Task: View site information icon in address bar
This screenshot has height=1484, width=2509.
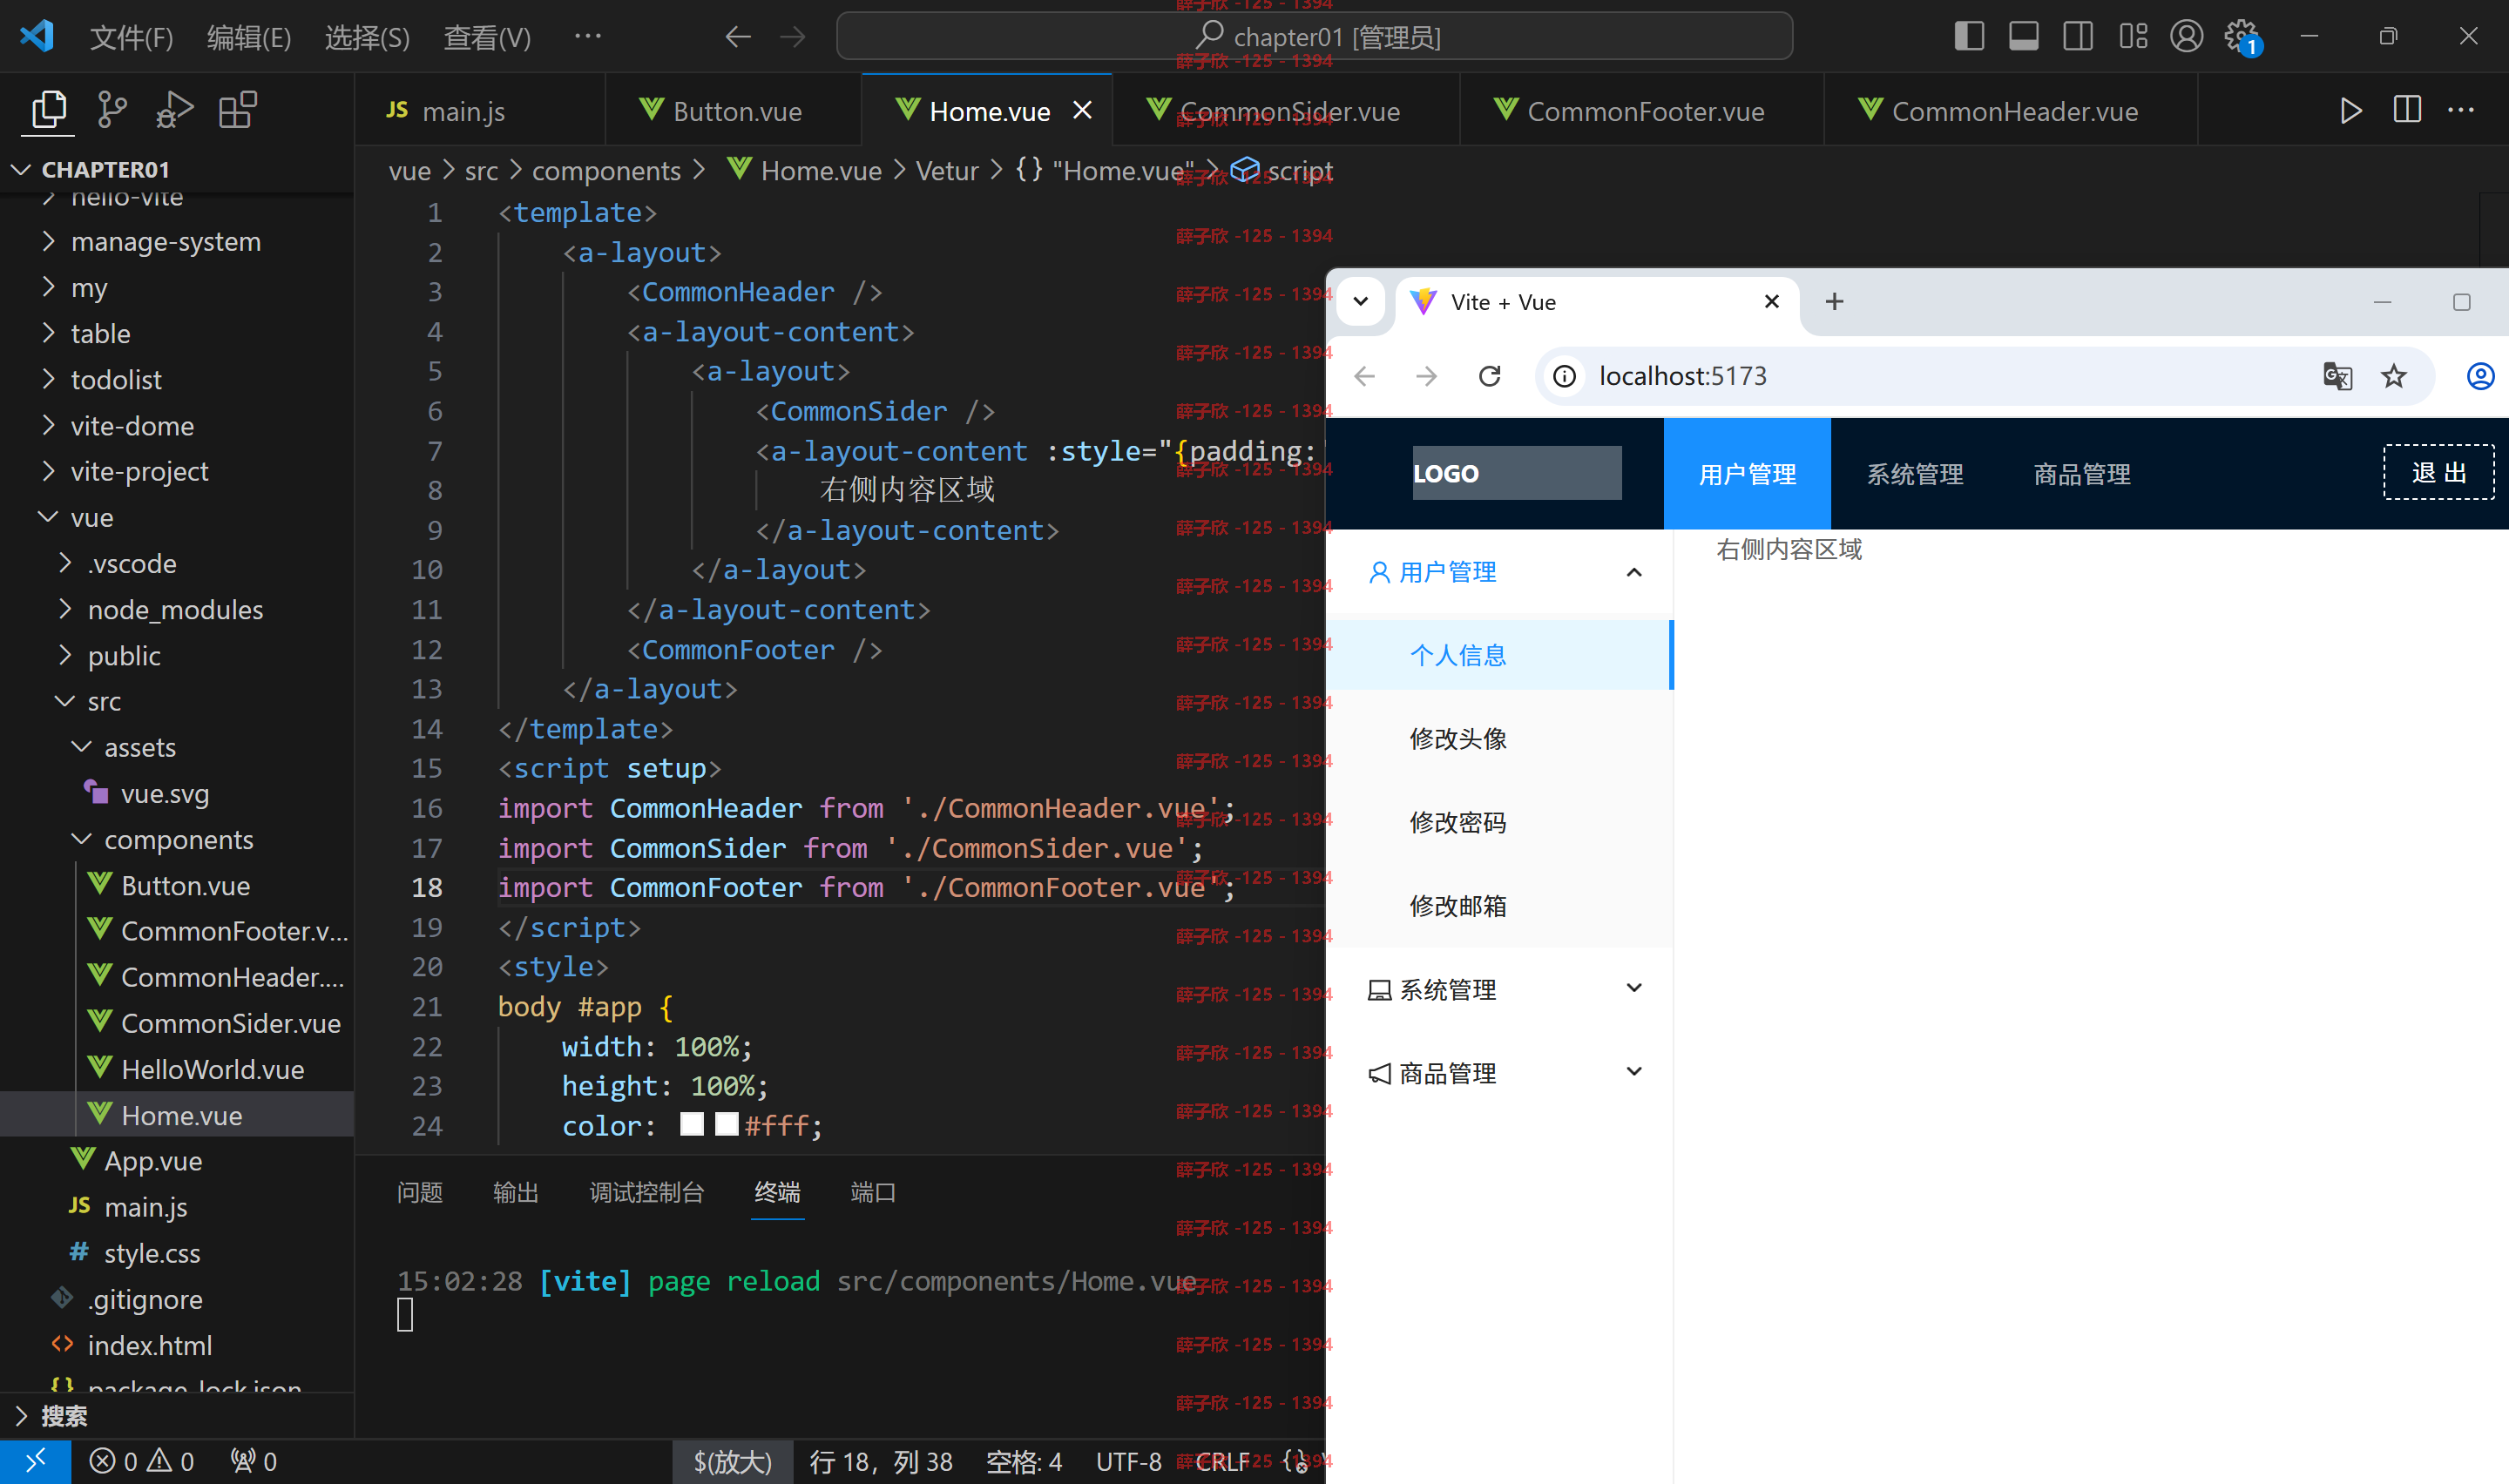Action: tap(1565, 376)
